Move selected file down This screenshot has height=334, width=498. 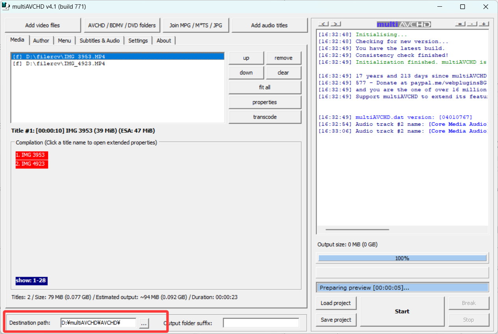[246, 72]
